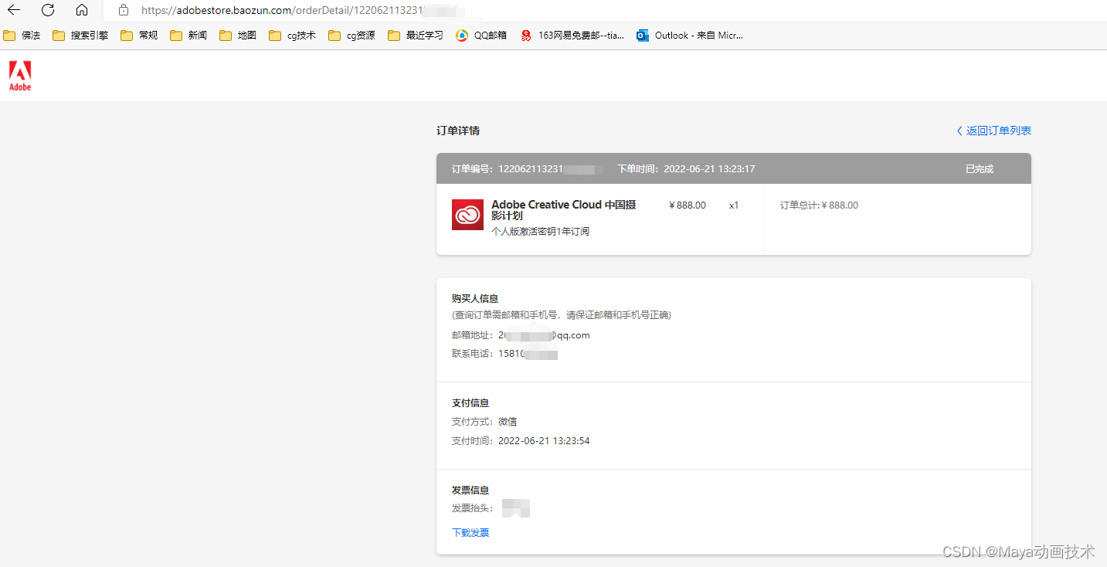This screenshot has width=1107, height=567.
Task: Click Adobe Creative Cloud 中国摄影计划 title
Action: [564, 210]
